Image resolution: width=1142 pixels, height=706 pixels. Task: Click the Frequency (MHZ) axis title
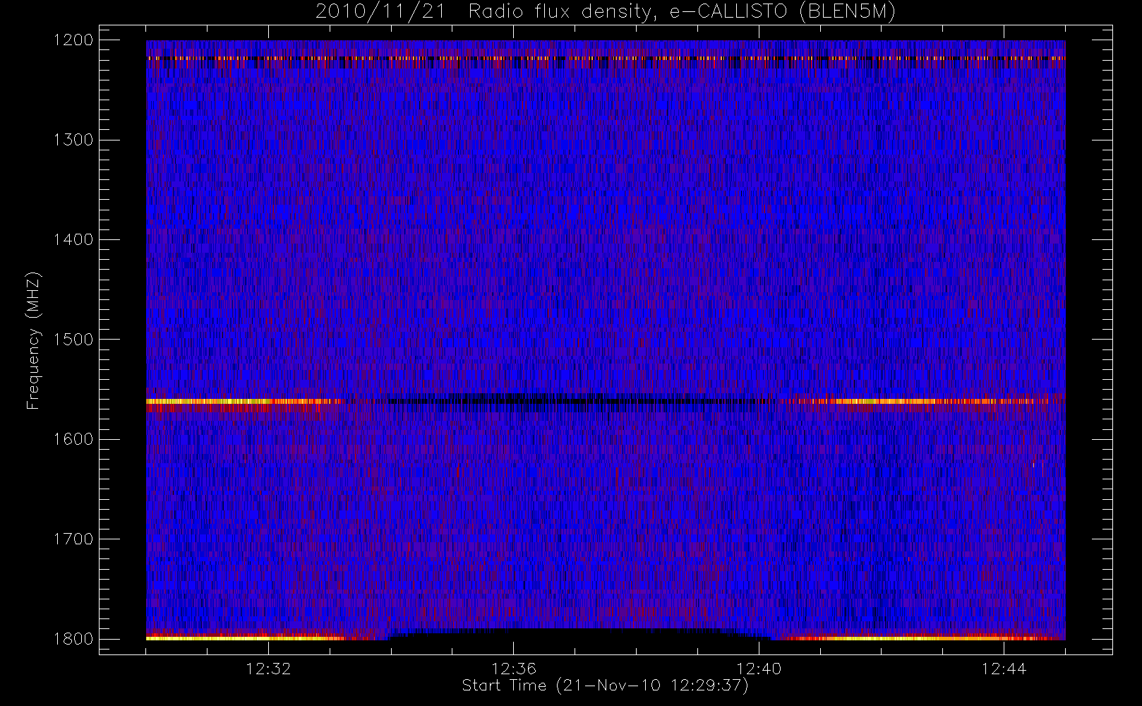[x=33, y=340]
